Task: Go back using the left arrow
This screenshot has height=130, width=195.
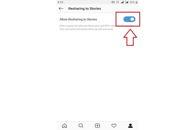Action: [61, 8]
